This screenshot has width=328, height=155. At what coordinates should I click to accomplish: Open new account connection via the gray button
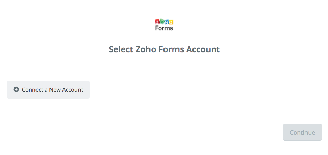point(48,90)
